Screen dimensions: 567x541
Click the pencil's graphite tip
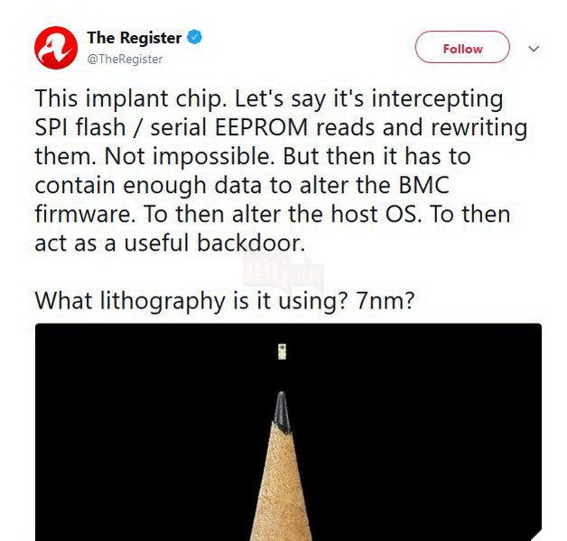pyautogui.click(x=282, y=411)
